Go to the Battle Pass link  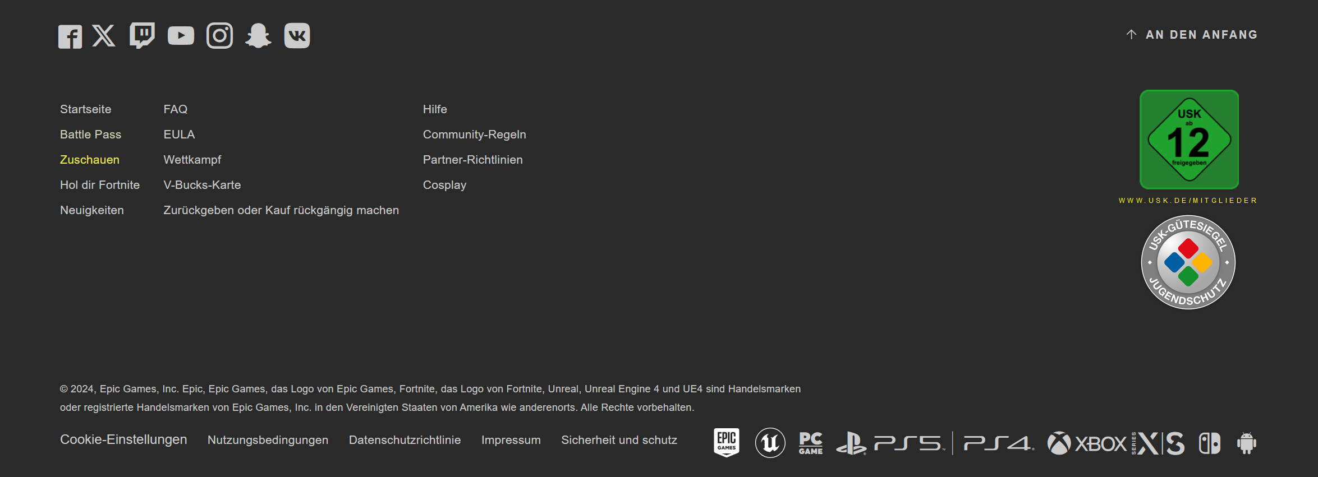click(90, 135)
